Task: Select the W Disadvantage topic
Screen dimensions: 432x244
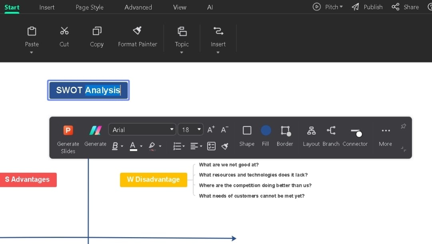Action: [154, 180]
